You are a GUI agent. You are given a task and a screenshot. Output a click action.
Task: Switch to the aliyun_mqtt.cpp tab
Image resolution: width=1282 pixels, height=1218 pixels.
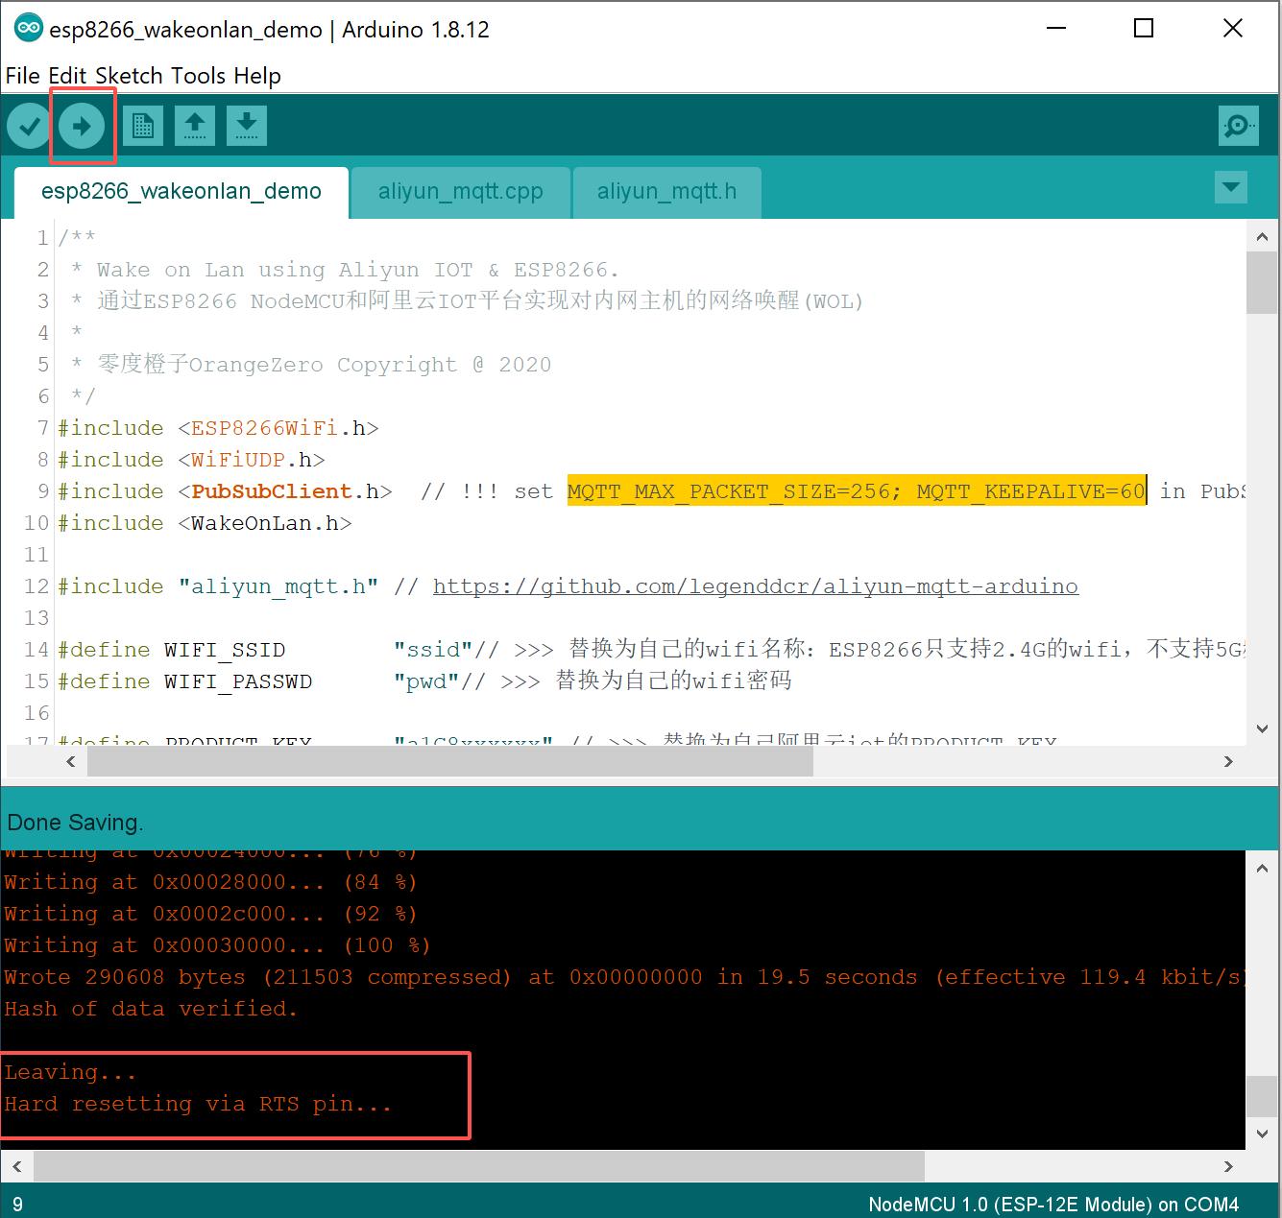[x=460, y=191]
